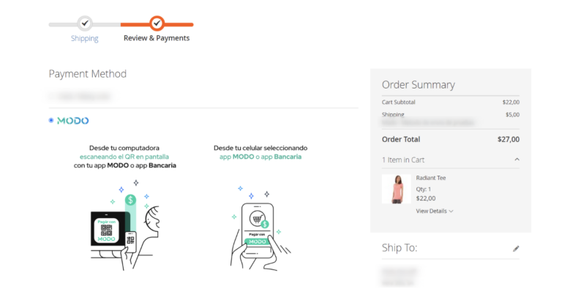Go back to the Shipping step label

pyautogui.click(x=85, y=38)
